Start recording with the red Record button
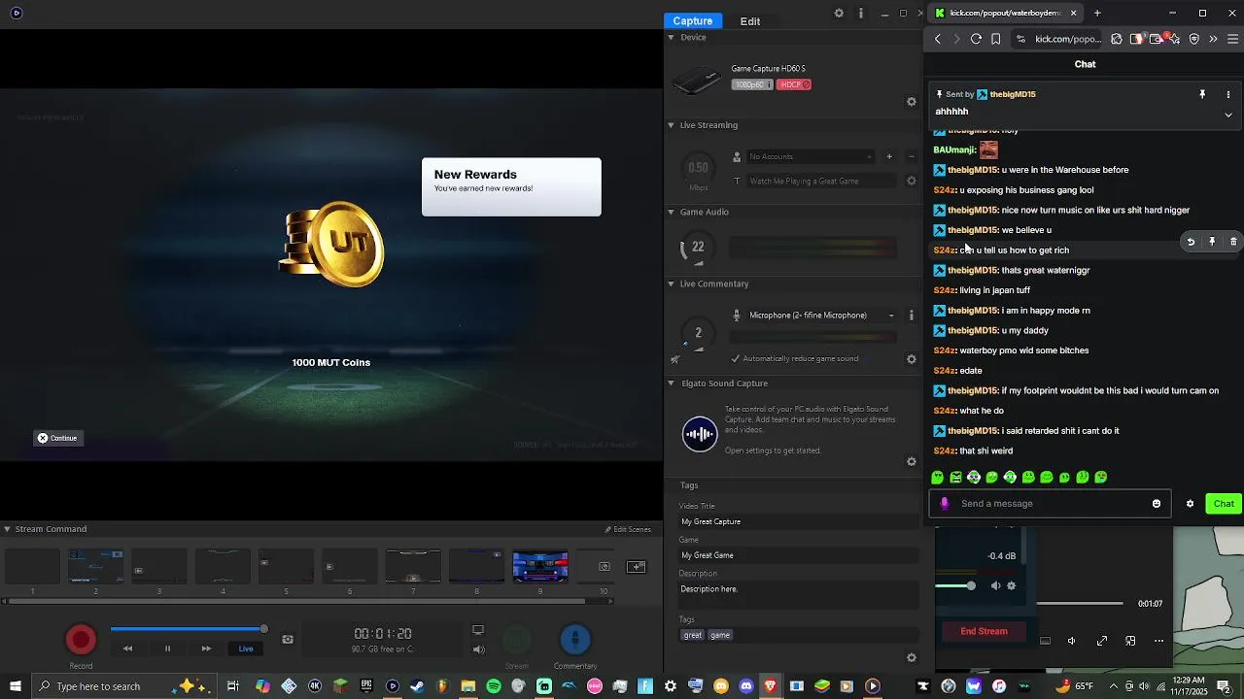The height and width of the screenshot is (699, 1244). coord(81,640)
